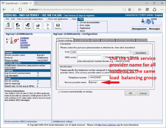The width and height of the screenshot is (166, 128).
Task: Click the browser Share icon
Action: [x=155, y=10]
